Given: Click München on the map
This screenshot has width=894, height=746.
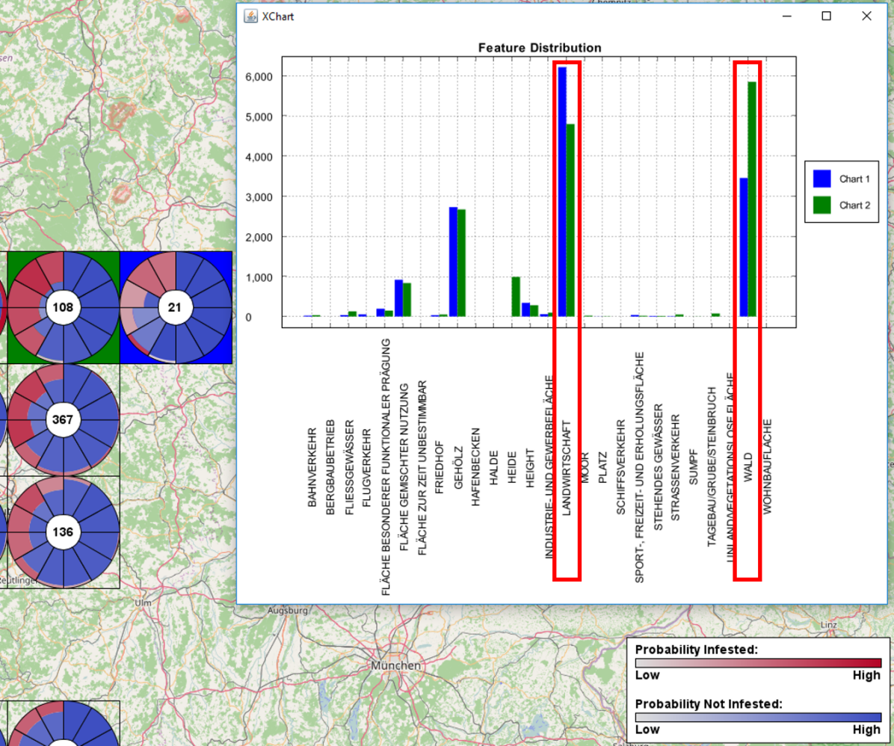Looking at the screenshot, I should pyautogui.click(x=395, y=665).
